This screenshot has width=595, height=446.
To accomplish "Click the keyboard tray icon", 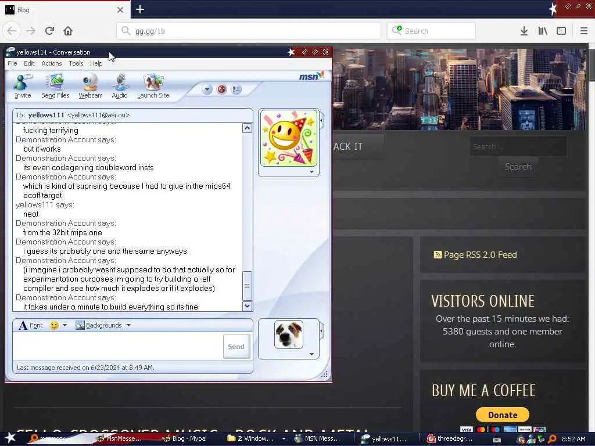I will pyautogui.click(x=497, y=439).
